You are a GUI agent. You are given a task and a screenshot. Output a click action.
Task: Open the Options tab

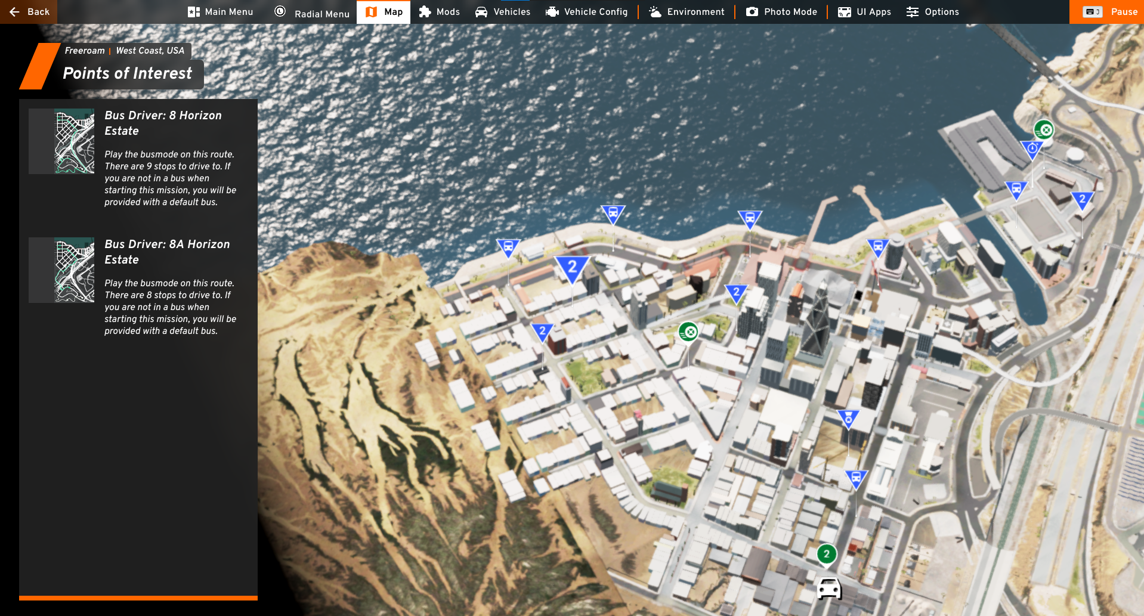click(x=933, y=12)
